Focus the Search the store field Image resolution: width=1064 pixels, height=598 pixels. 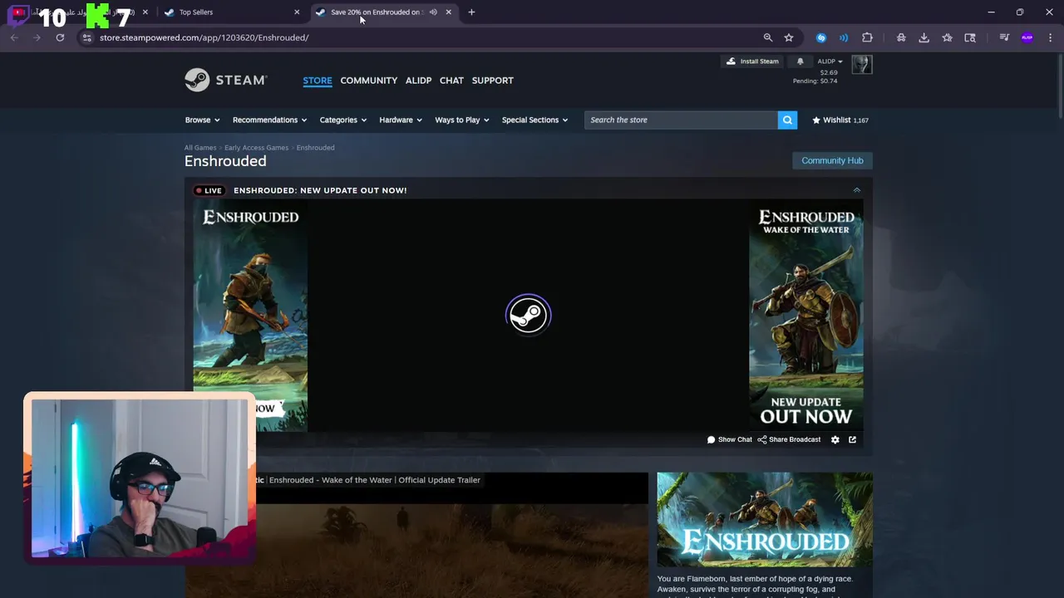[x=681, y=120]
